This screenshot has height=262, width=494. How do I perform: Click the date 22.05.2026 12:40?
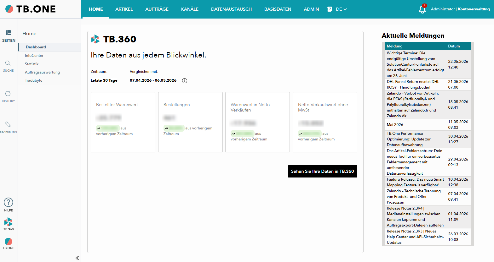458,64
